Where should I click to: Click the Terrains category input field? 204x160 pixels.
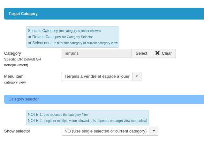(96, 53)
